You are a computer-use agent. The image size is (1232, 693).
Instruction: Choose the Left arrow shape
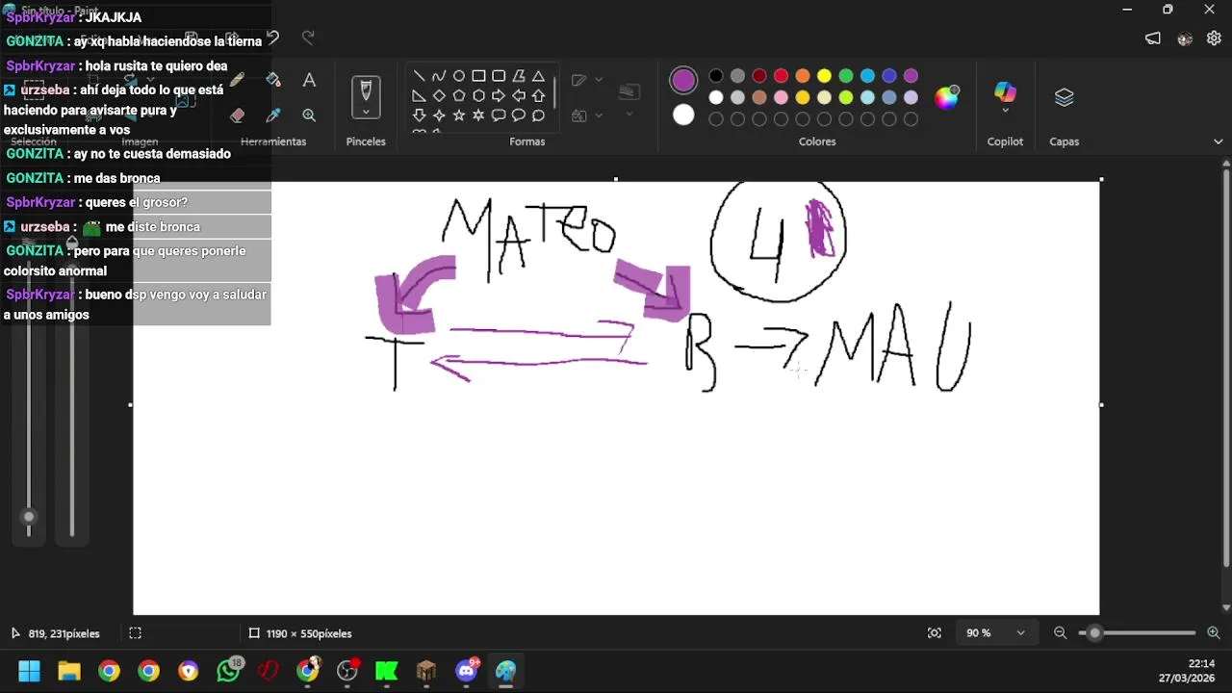519,95
